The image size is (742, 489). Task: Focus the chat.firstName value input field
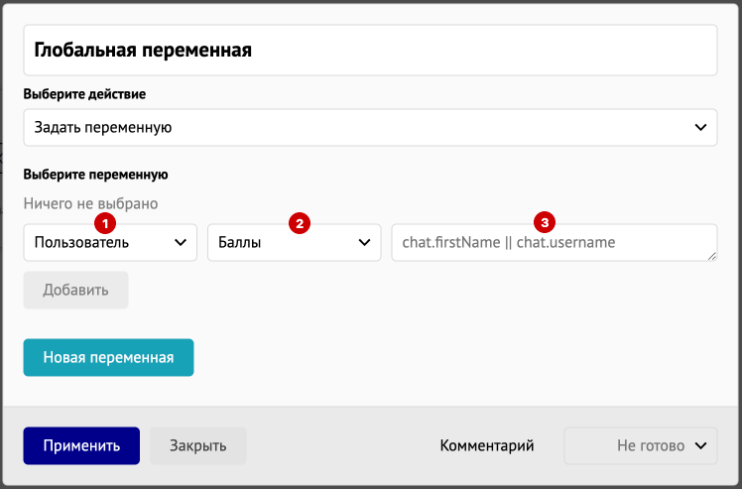pos(555,242)
